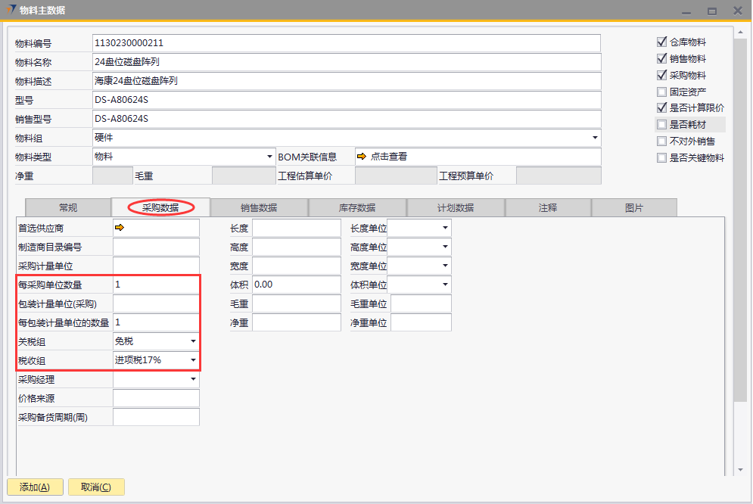Minimize the 物料主数据 window
The width and height of the screenshot is (753, 504).
click(x=686, y=11)
